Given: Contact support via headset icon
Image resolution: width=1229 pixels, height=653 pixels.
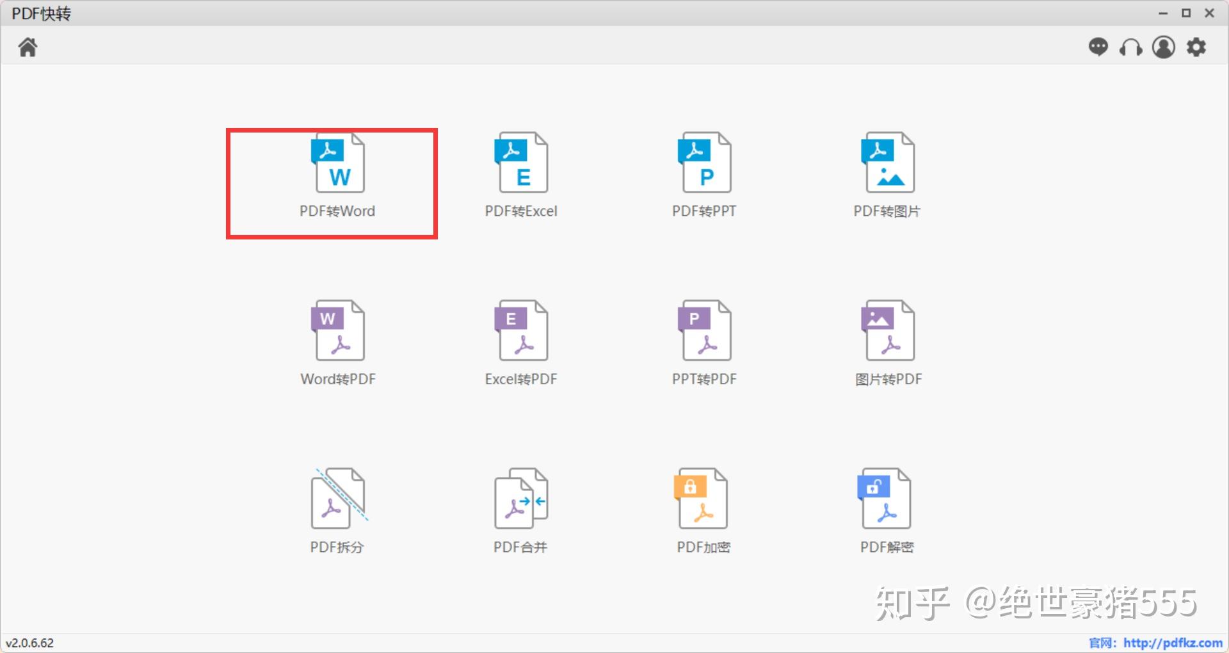Looking at the screenshot, I should (1131, 47).
